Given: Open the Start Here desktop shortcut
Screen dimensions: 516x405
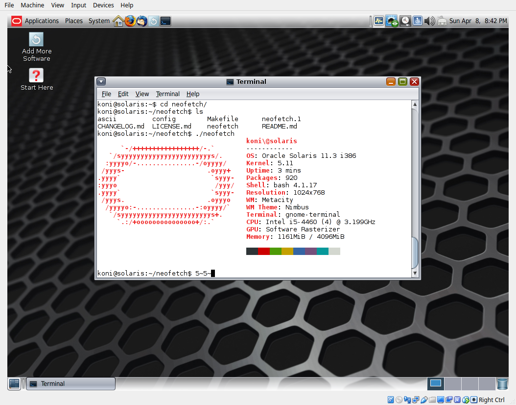Looking at the screenshot, I should click(x=36, y=76).
